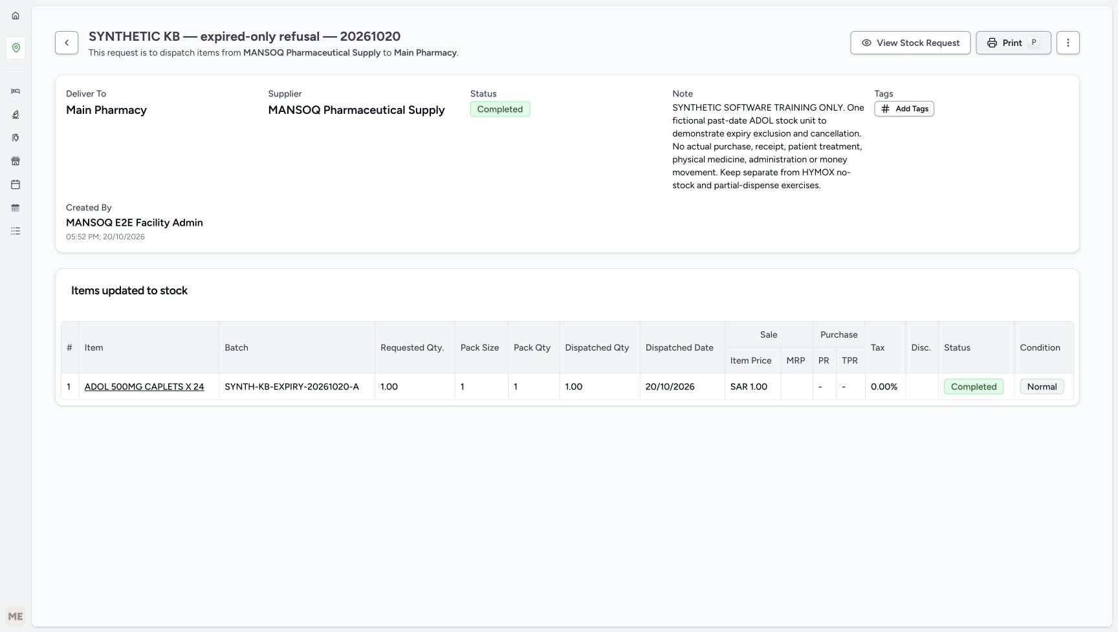Open ADOL 500MG CAPLETS X 24 link
This screenshot has width=1118, height=632.
tap(144, 387)
